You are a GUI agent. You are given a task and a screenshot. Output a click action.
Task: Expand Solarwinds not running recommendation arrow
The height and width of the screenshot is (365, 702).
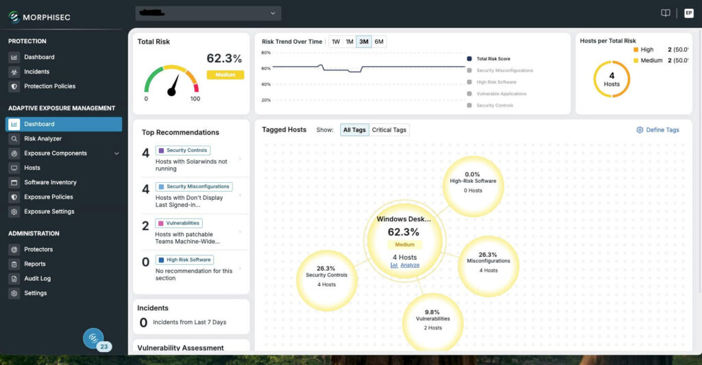[241, 159]
